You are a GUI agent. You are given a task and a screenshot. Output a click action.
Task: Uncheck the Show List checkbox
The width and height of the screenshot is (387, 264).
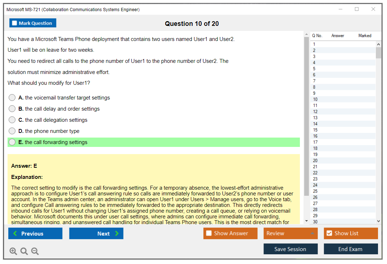click(329, 233)
